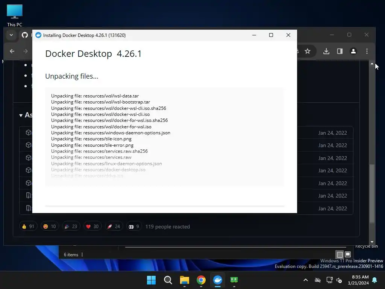Image resolution: width=385 pixels, height=289 pixels.
Task: Click the GitHub tab favicon in browser
Action: (x=25, y=35)
